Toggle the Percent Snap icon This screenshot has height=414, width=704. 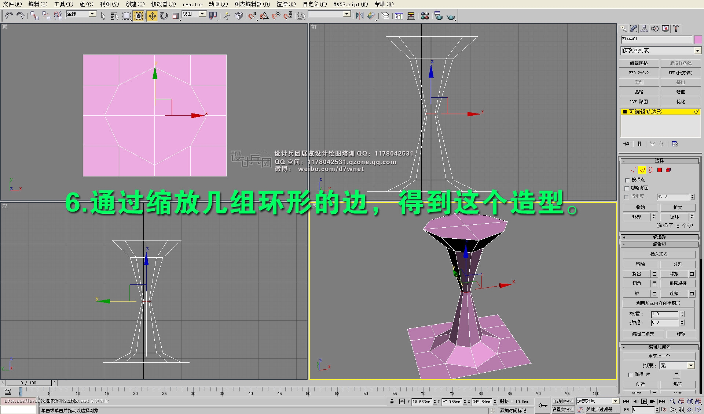[x=276, y=16]
